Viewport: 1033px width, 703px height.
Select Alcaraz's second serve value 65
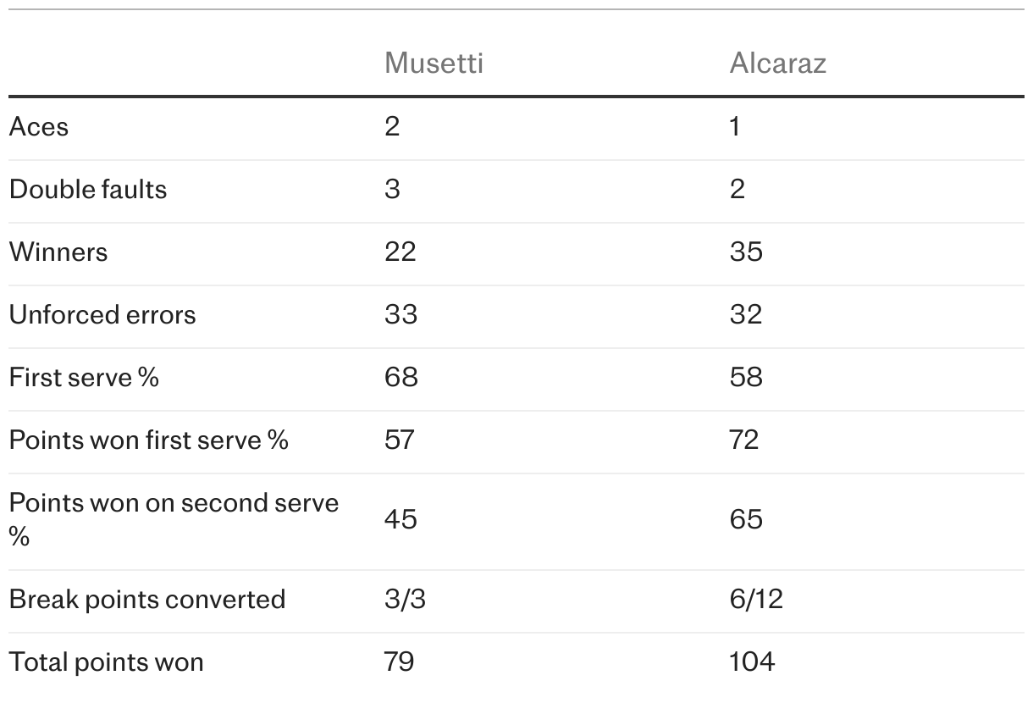(746, 518)
